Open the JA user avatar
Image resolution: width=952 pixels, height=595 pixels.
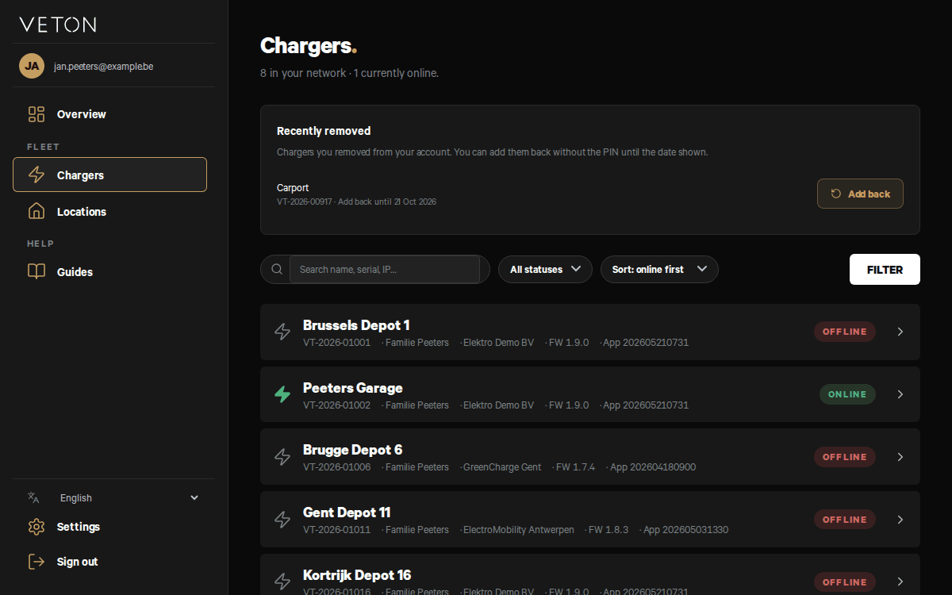pos(32,66)
